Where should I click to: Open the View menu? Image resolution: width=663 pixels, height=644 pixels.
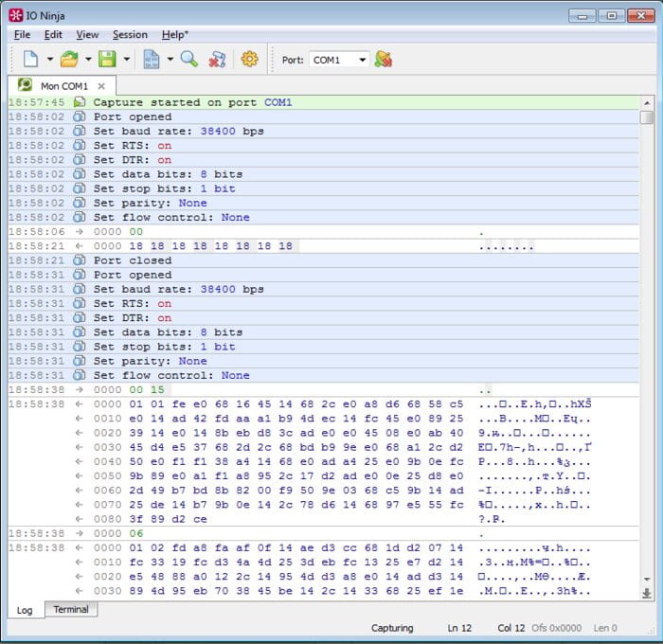(x=87, y=35)
